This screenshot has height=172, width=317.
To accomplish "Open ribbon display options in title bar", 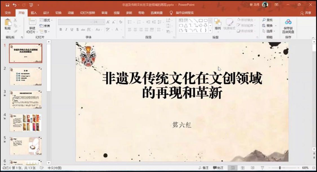I will click(x=276, y=5).
